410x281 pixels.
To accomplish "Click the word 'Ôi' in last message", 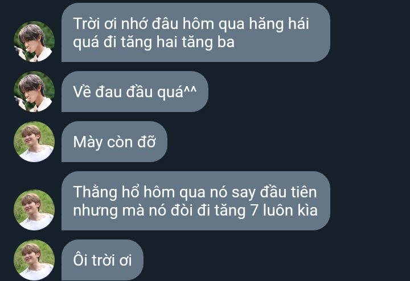I will click(80, 260).
